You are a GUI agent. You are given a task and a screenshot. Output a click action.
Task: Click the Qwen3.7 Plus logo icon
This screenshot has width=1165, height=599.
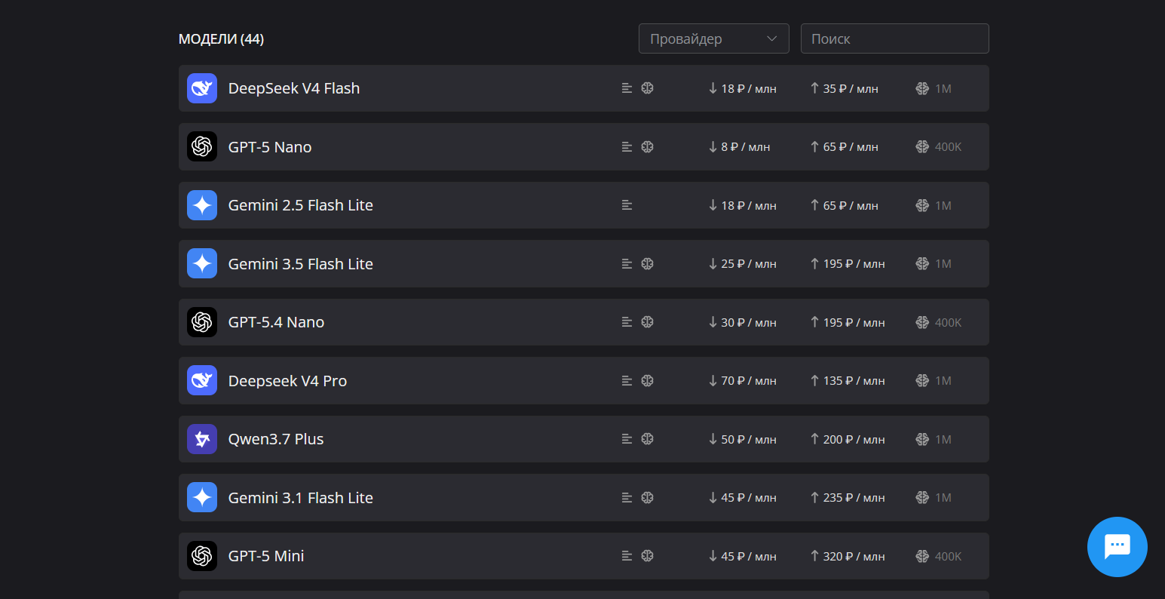[x=202, y=439]
